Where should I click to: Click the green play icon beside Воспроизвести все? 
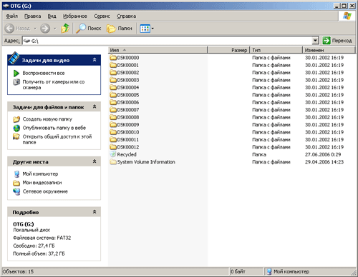click(16, 73)
